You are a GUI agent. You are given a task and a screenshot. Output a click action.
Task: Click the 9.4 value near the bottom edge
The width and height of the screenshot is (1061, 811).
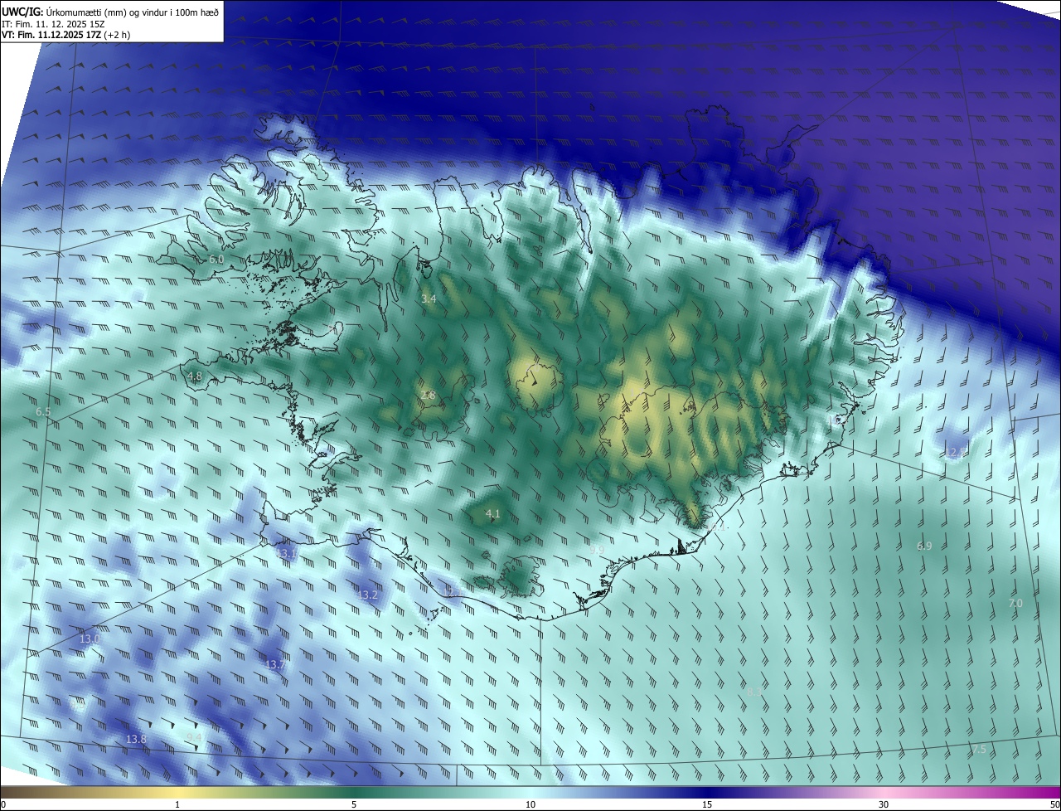[194, 737]
